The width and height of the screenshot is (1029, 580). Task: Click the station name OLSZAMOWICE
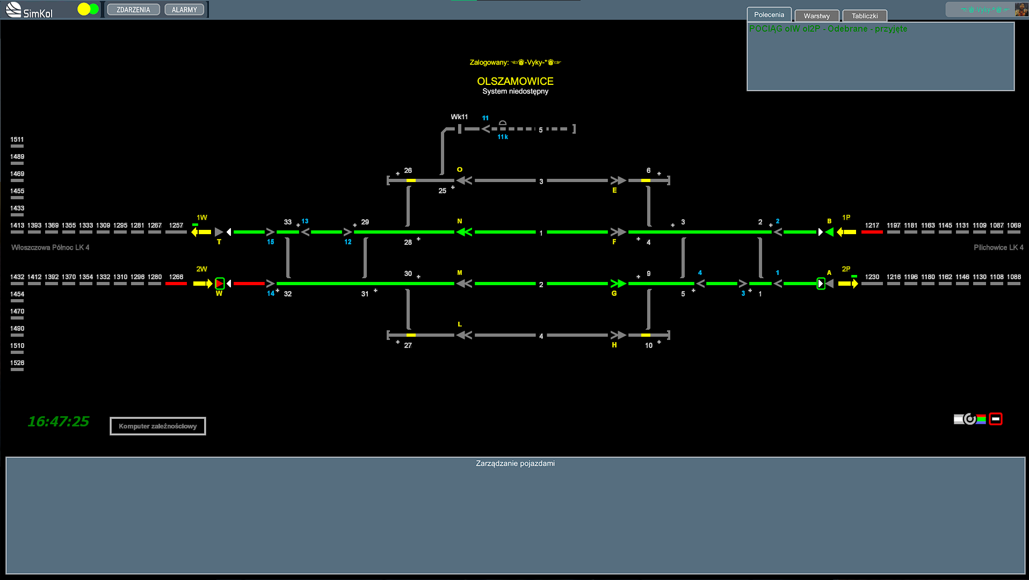pyautogui.click(x=515, y=81)
